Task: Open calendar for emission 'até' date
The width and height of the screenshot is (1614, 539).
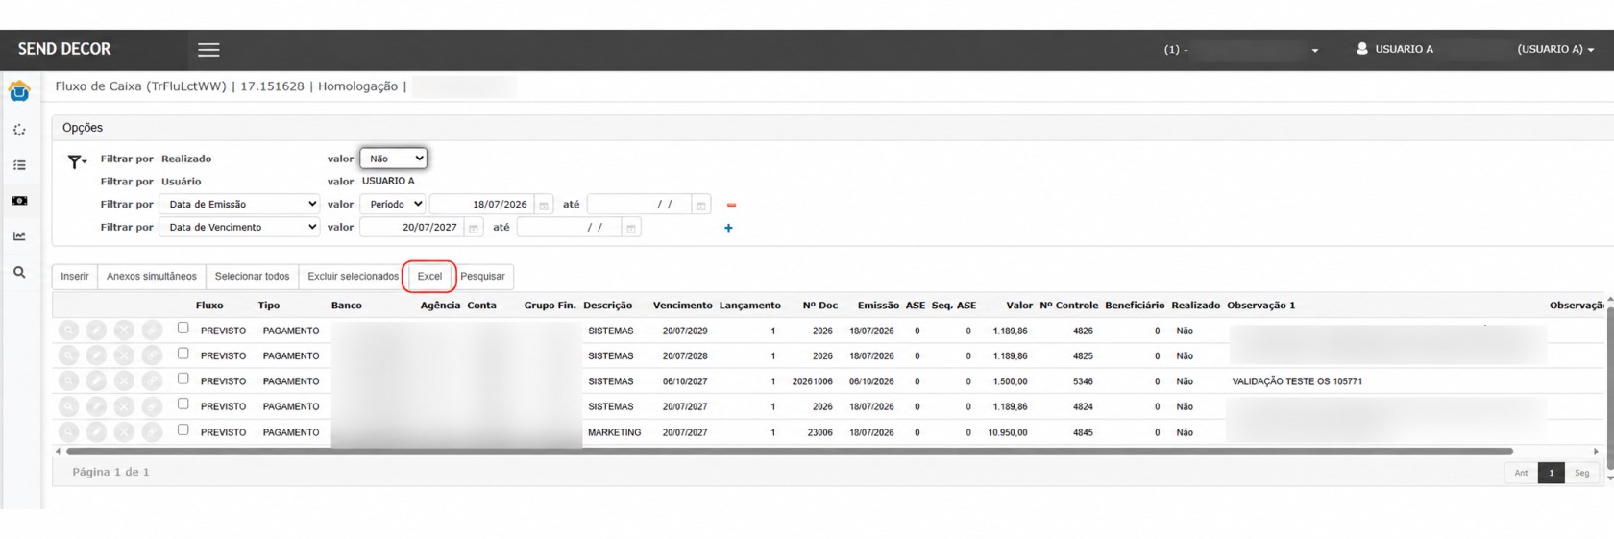Action: 701,205
